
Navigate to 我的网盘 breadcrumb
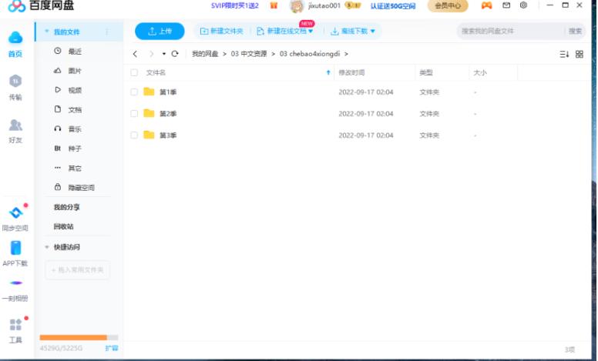coord(205,54)
